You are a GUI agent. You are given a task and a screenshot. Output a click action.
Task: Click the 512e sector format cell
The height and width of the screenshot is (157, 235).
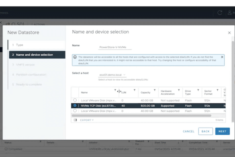(207, 105)
